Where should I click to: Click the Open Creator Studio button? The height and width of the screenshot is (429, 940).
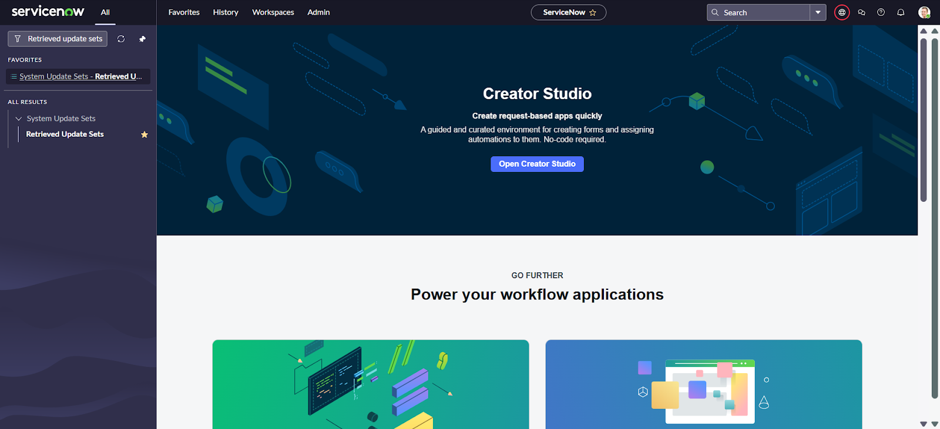[537, 164]
